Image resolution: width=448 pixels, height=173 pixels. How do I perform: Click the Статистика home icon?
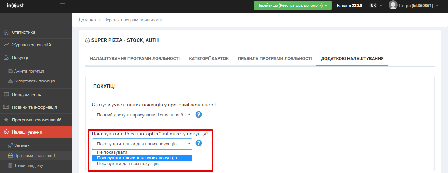coord(6,32)
